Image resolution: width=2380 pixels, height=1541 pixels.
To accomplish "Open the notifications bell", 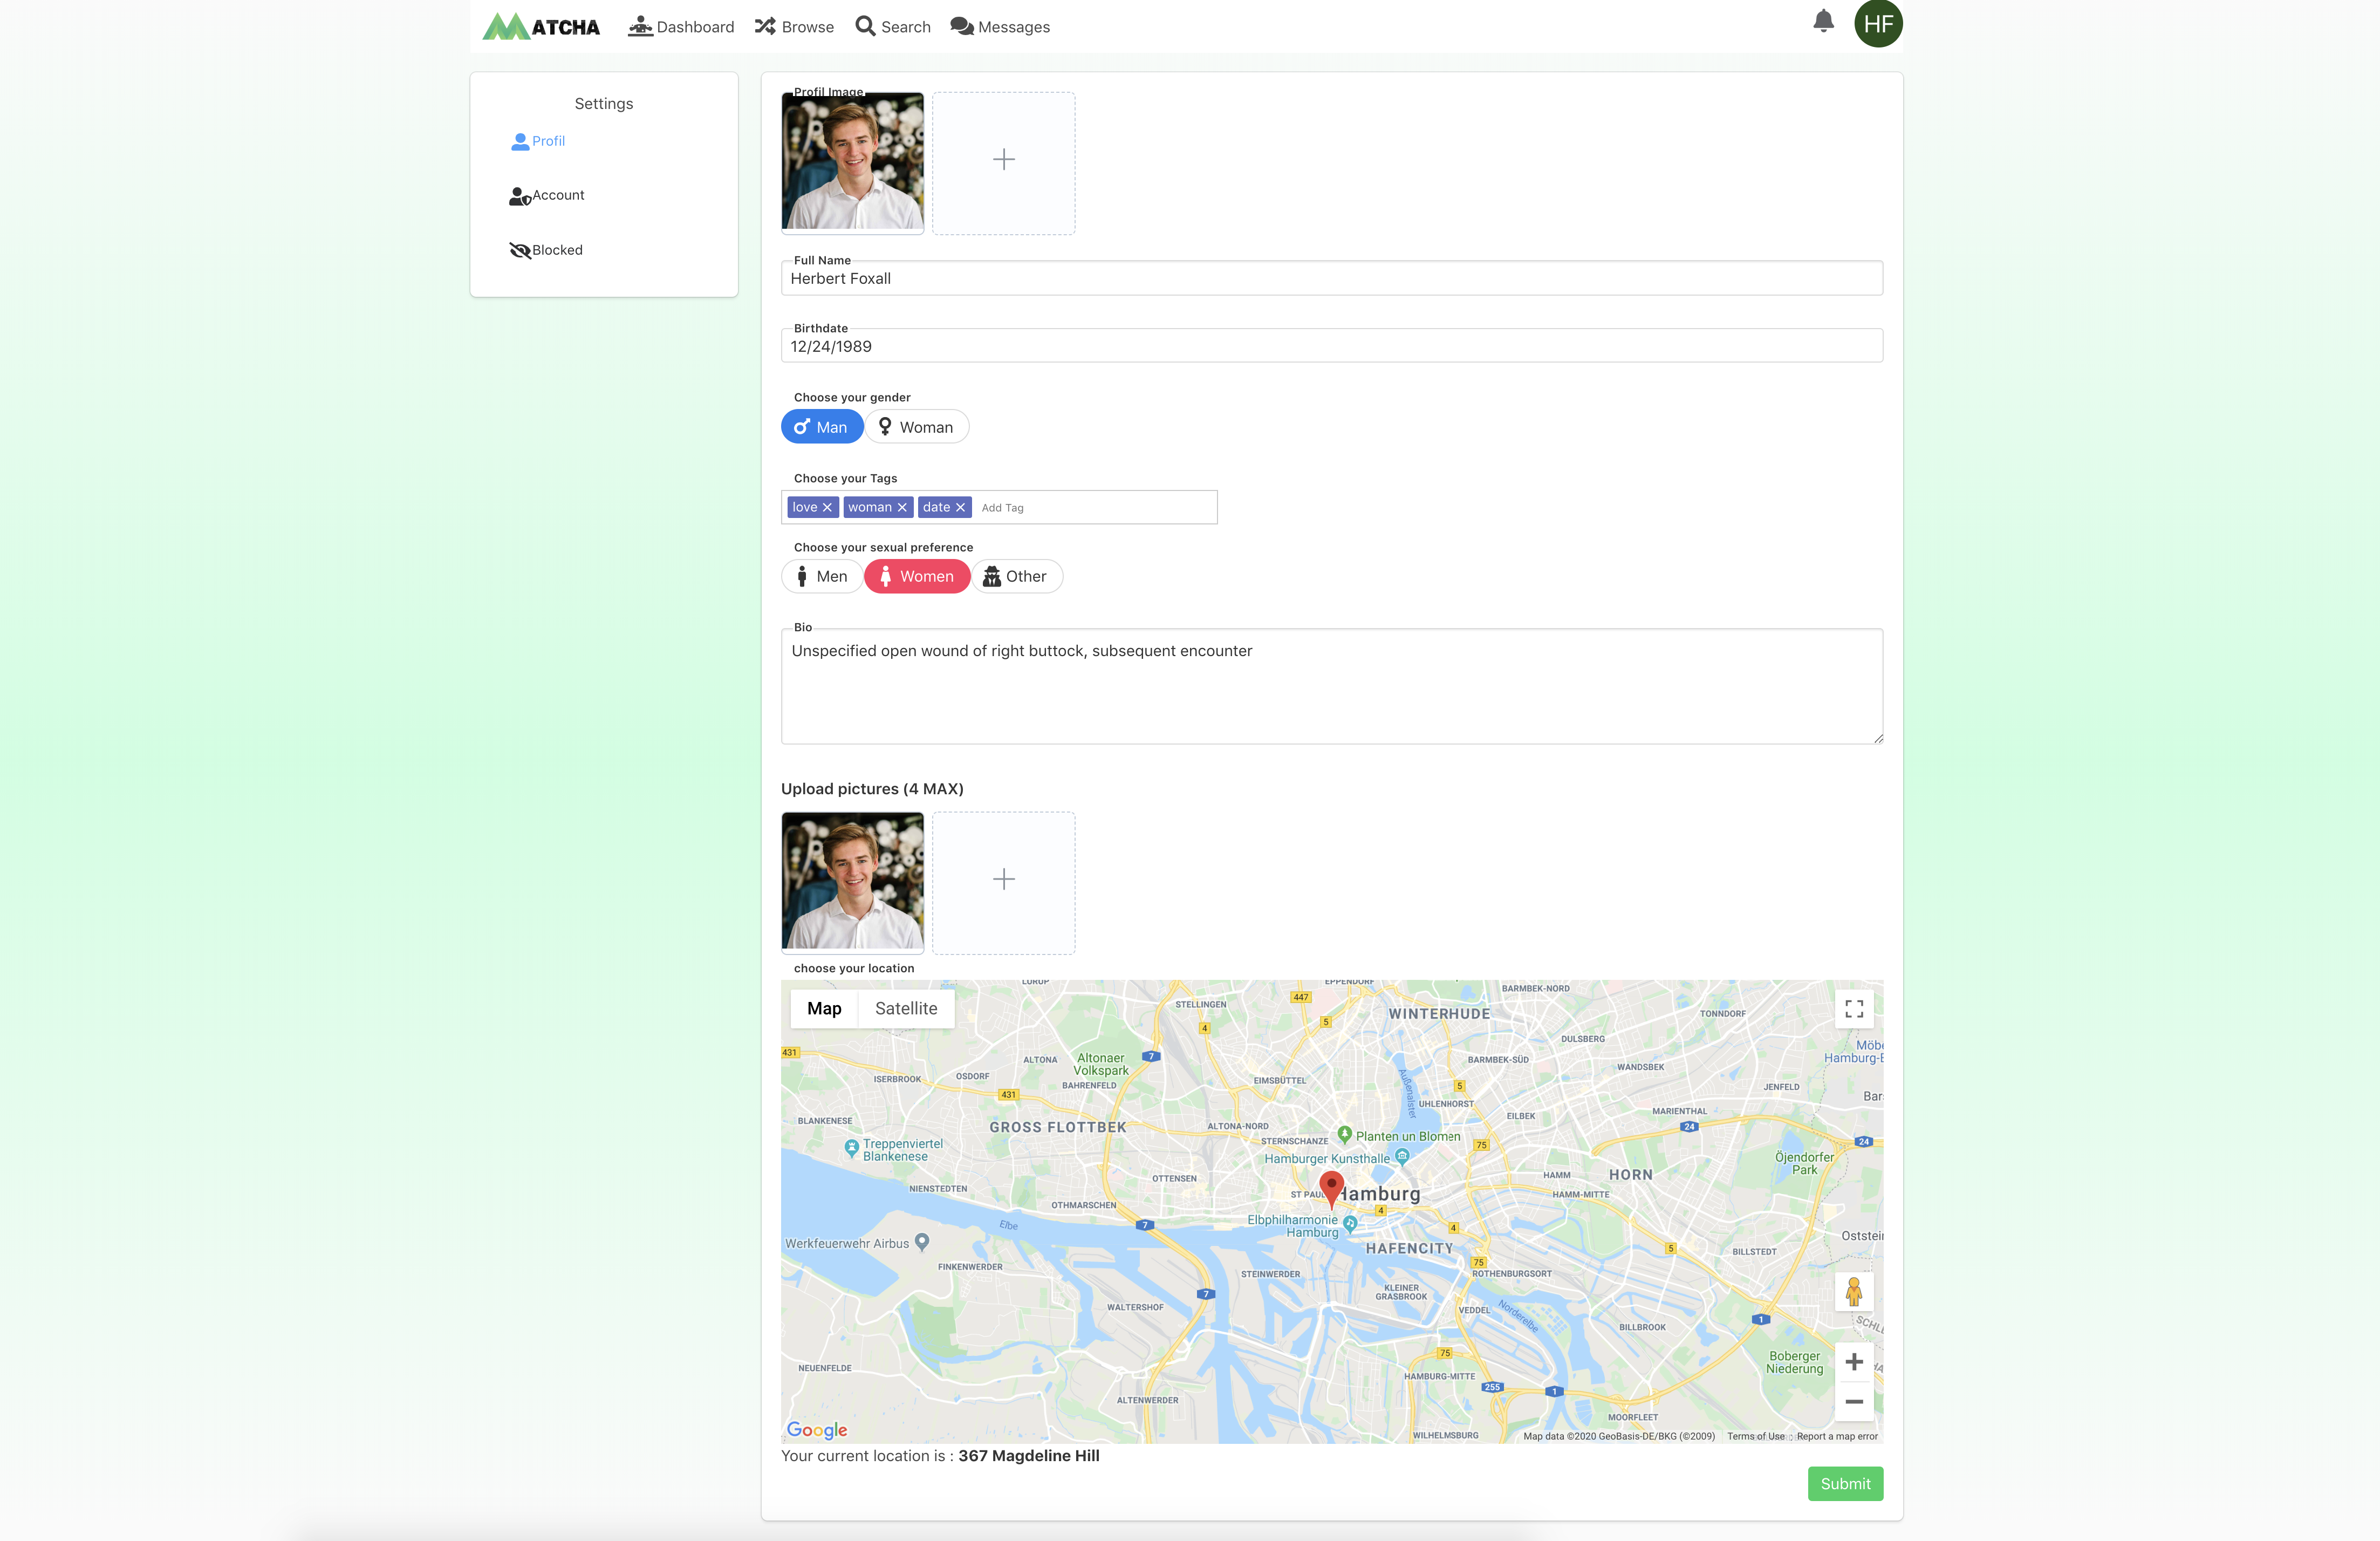I will [x=1823, y=22].
